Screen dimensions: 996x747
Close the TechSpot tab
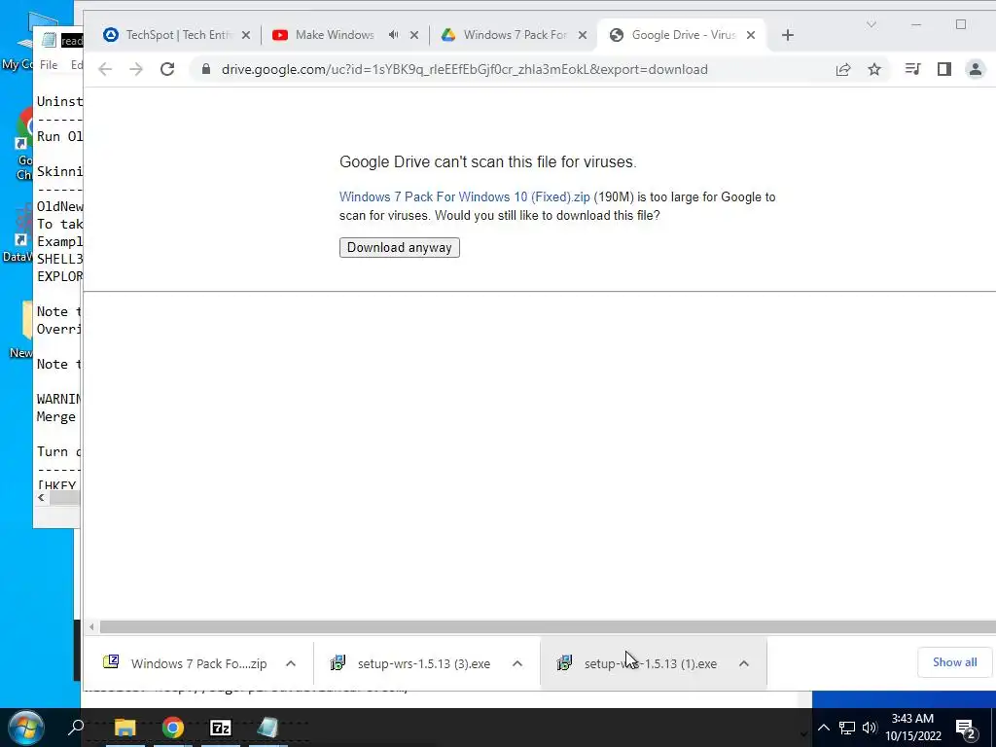point(246,36)
